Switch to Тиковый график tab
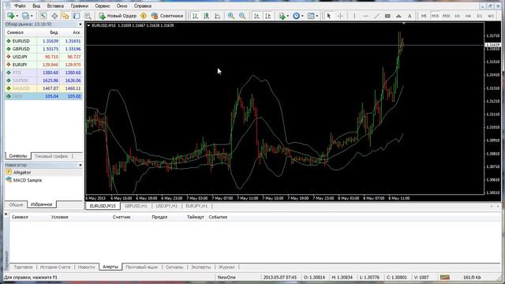The height and width of the screenshot is (284, 505). coord(51,156)
